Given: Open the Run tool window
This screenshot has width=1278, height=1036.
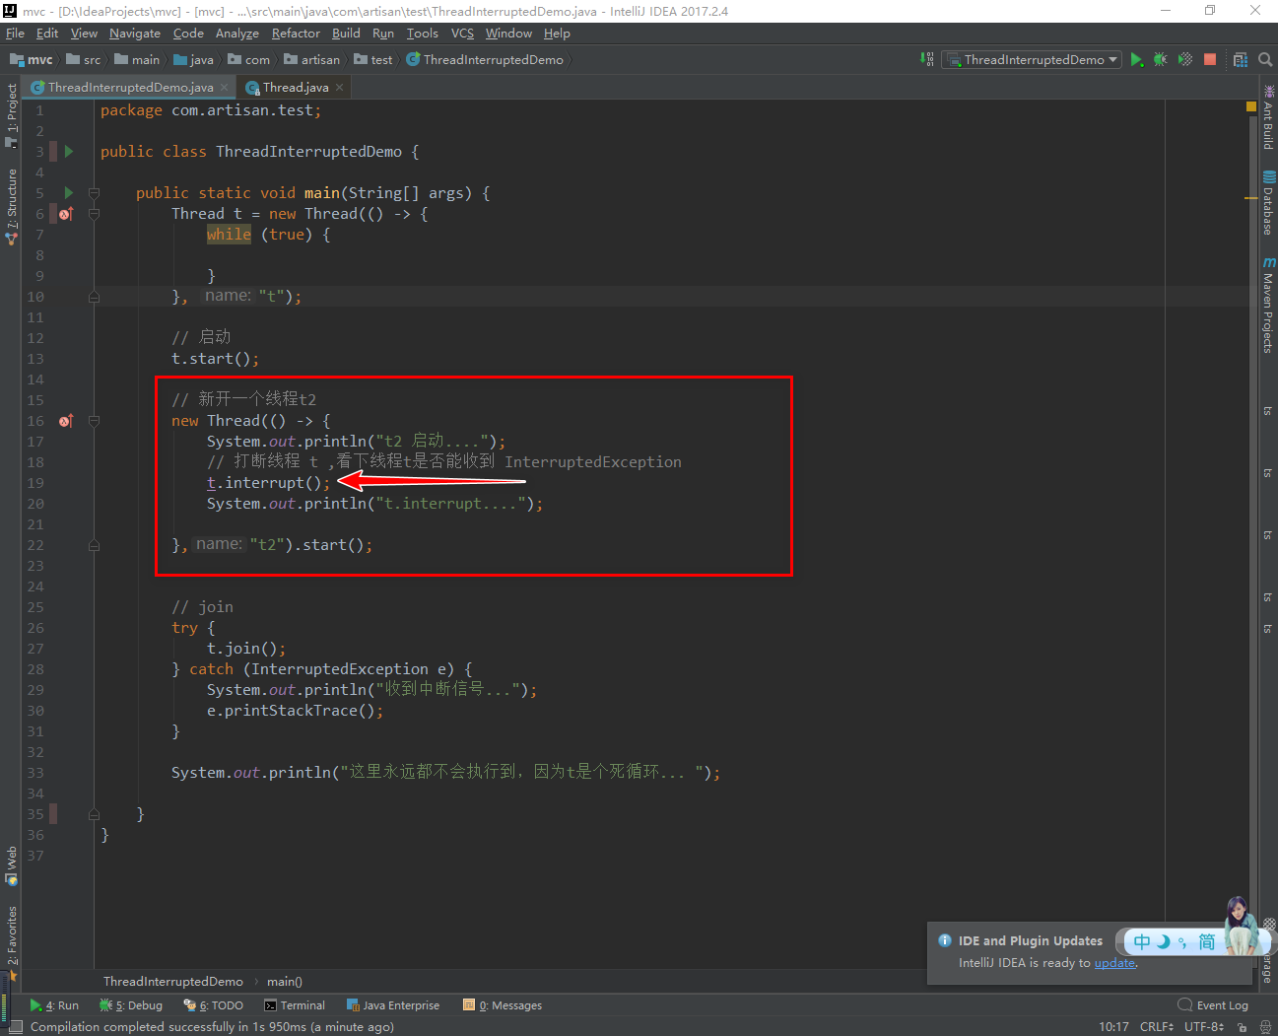Looking at the screenshot, I should click(x=54, y=1005).
